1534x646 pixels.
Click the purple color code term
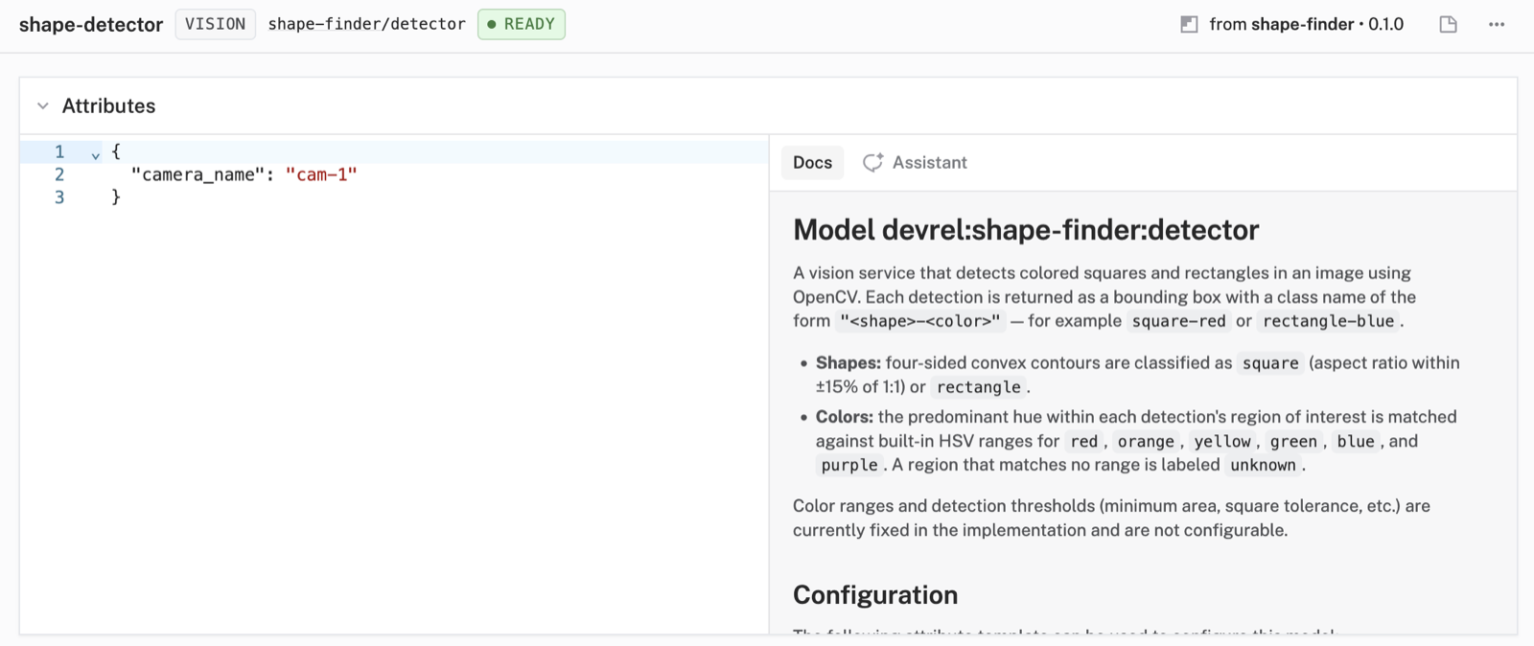[x=849, y=466]
